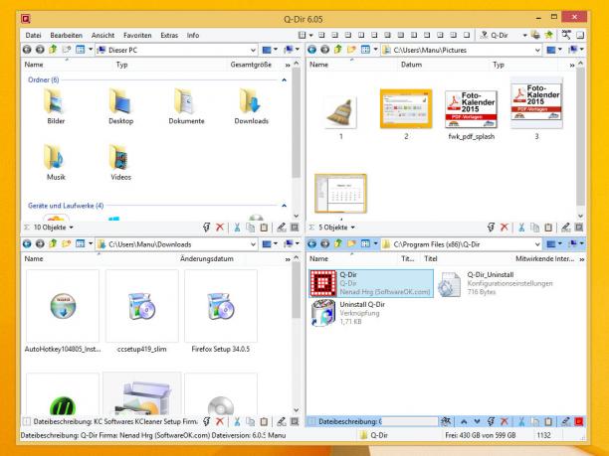The height and width of the screenshot is (456, 609).
Task: Toggle the checkbox beside Dateibeschreibung in Downloads pane
Action: (27, 421)
